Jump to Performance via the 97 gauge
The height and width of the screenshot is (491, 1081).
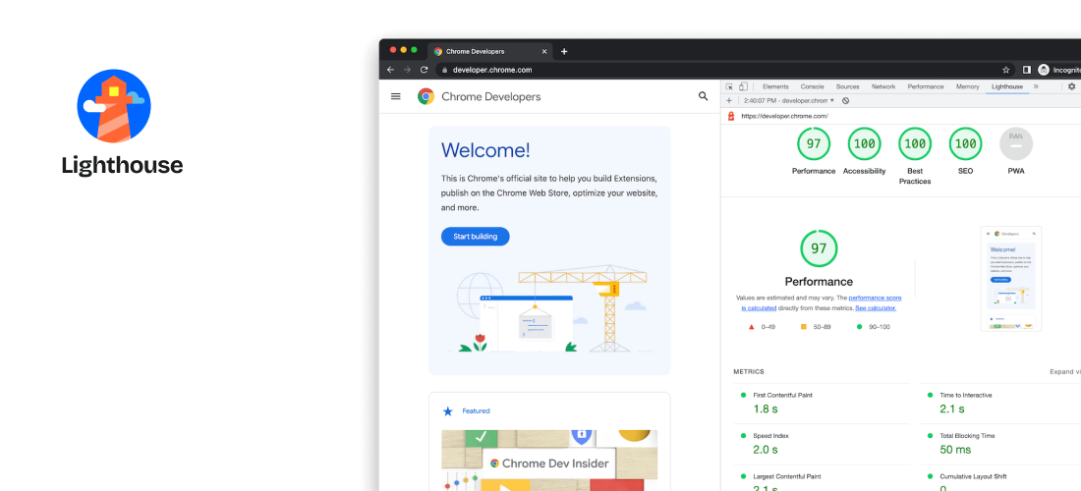814,144
